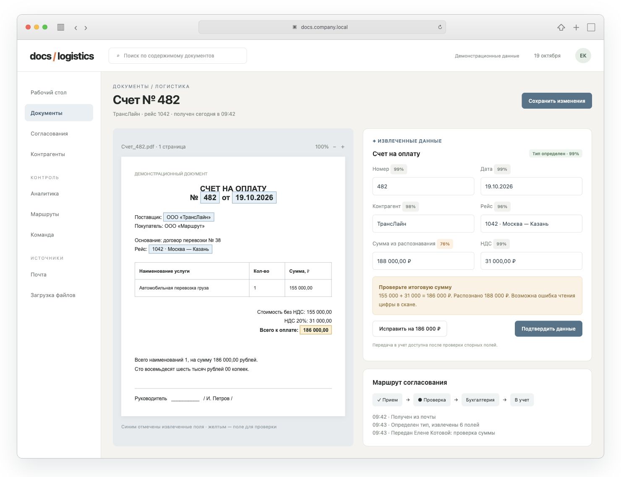Go back with the browser arrow
The width and height of the screenshot is (621, 477).
[76, 28]
